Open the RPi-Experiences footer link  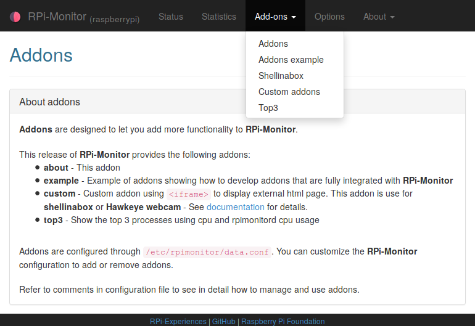tap(178, 322)
